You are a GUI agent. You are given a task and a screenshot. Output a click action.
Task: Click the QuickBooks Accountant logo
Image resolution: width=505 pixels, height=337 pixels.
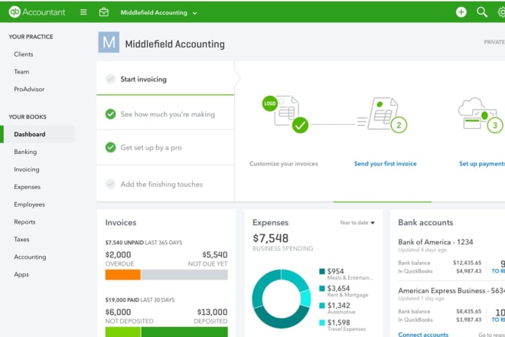pyautogui.click(x=37, y=12)
